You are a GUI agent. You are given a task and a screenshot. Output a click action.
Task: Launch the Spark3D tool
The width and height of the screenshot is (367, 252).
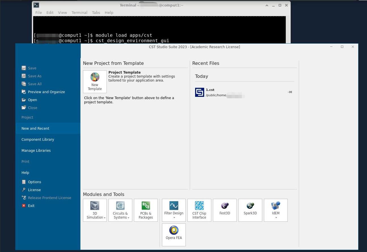coord(250,210)
